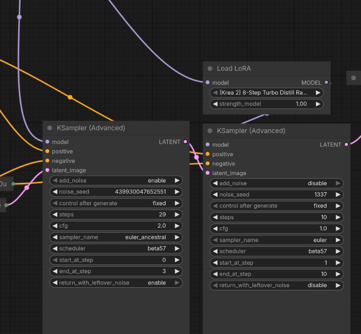The width and height of the screenshot is (361, 334).
Task: Click the end_at_step 3 field
Action: 116,271
